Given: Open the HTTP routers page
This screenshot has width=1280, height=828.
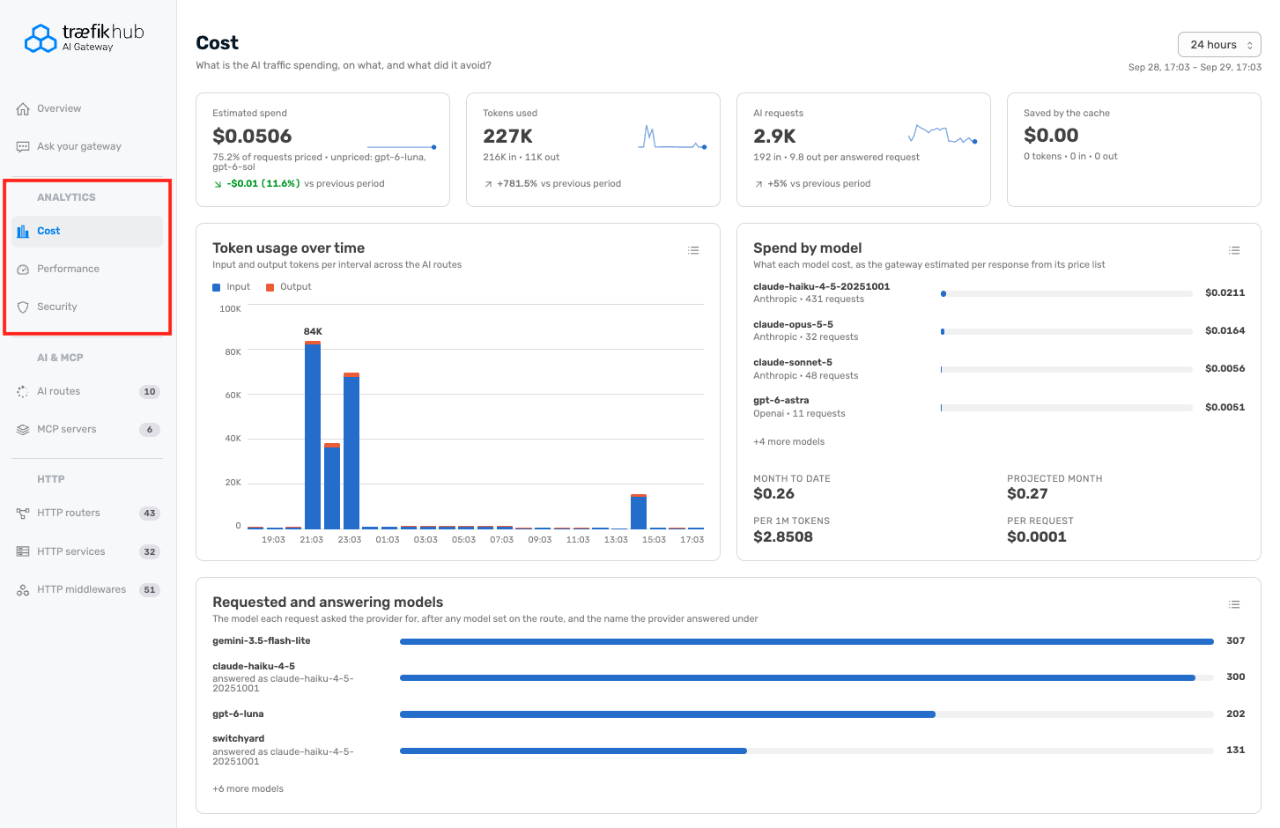Looking at the screenshot, I should click(x=87, y=514).
